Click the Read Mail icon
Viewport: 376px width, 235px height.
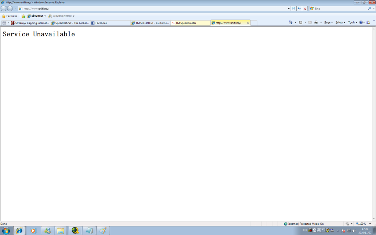tap(310, 22)
